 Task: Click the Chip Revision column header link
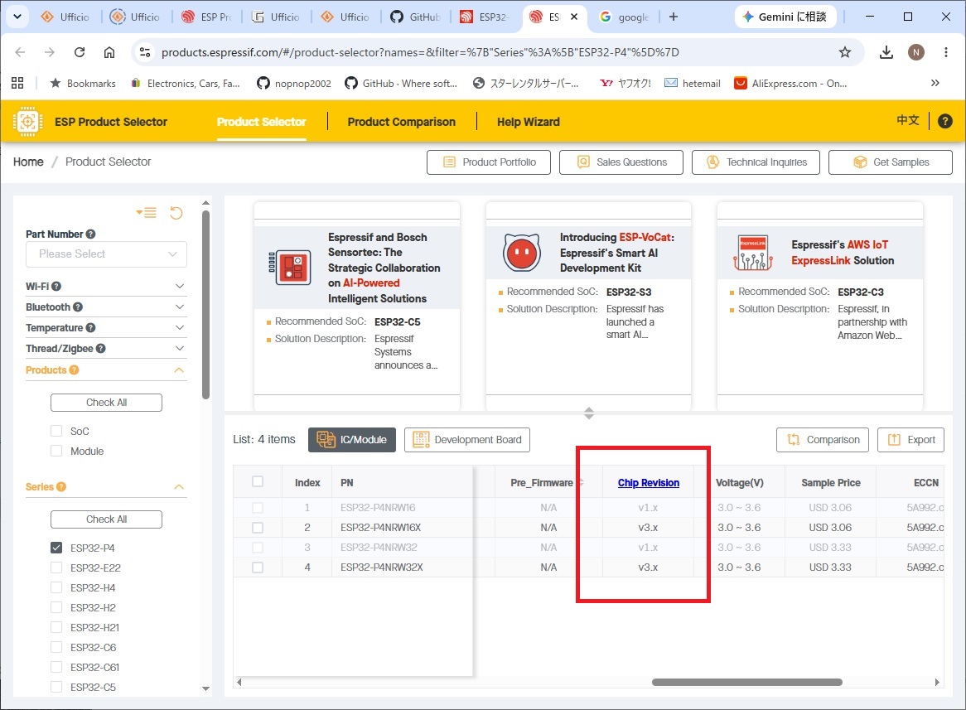tap(648, 482)
